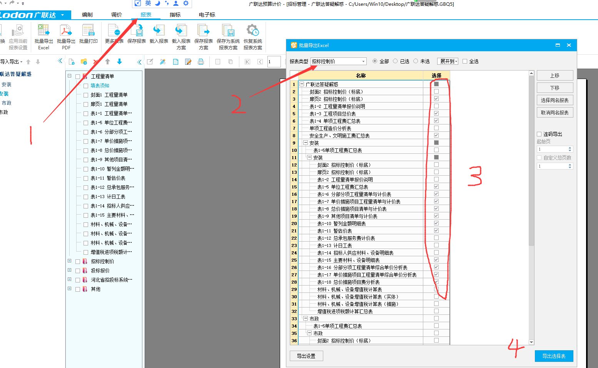Check the 招标控制价 folder checkbox in tree
598x368 pixels.
point(78,261)
